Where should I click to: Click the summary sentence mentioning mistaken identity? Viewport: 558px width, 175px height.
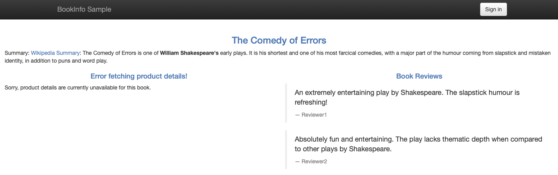tap(278, 57)
